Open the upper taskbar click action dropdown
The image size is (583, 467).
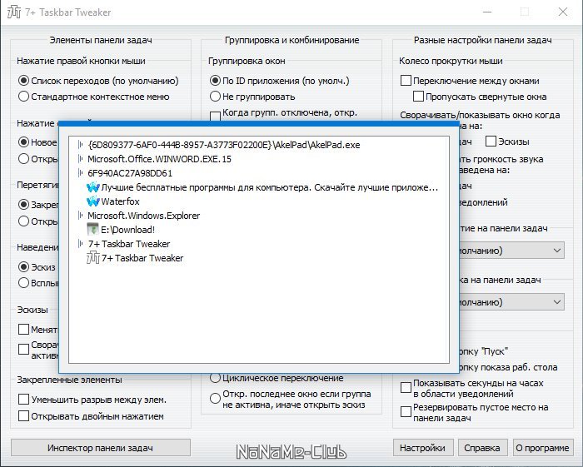click(x=511, y=251)
